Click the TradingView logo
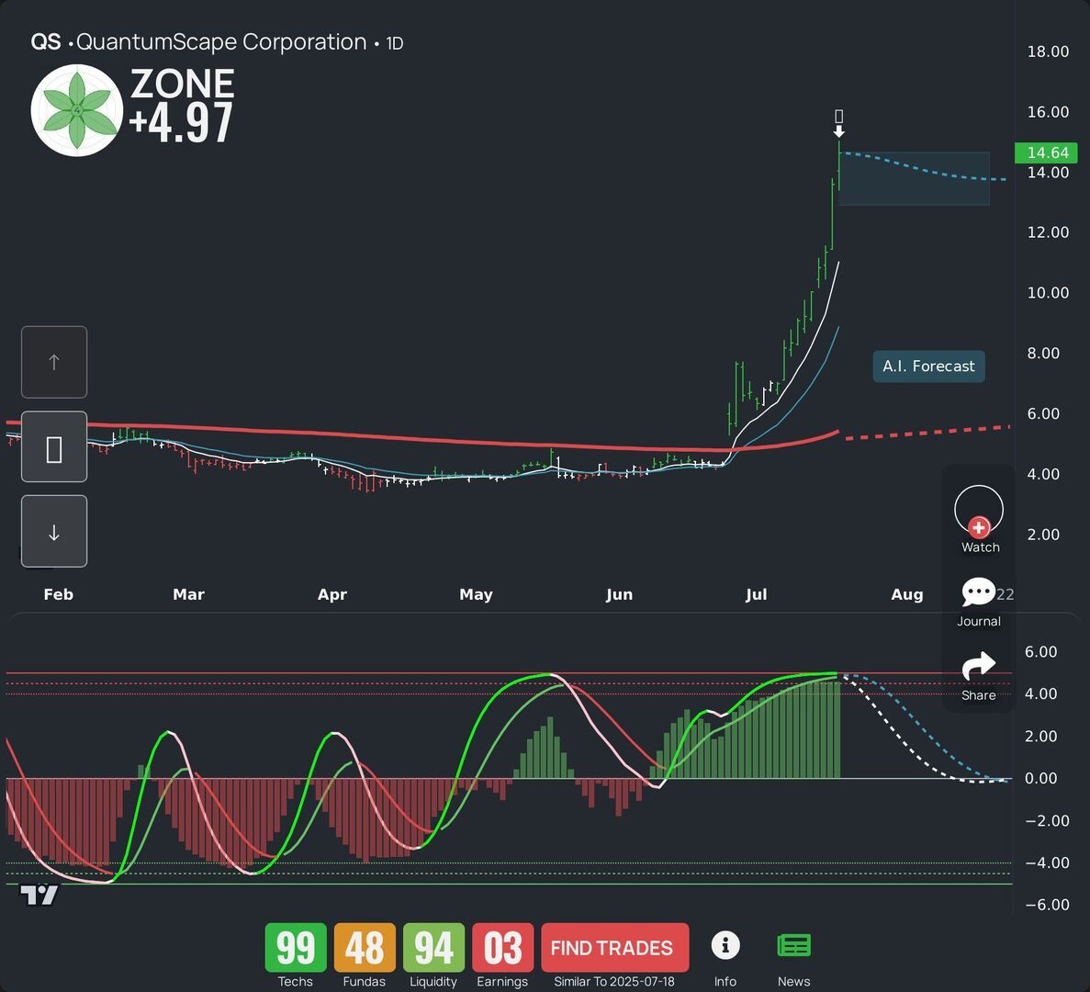The image size is (1090, 992). click(39, 896)
